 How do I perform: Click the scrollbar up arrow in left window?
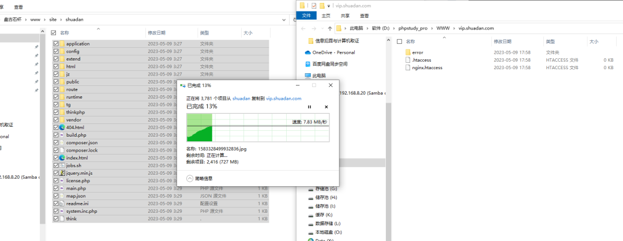(43, 31)
